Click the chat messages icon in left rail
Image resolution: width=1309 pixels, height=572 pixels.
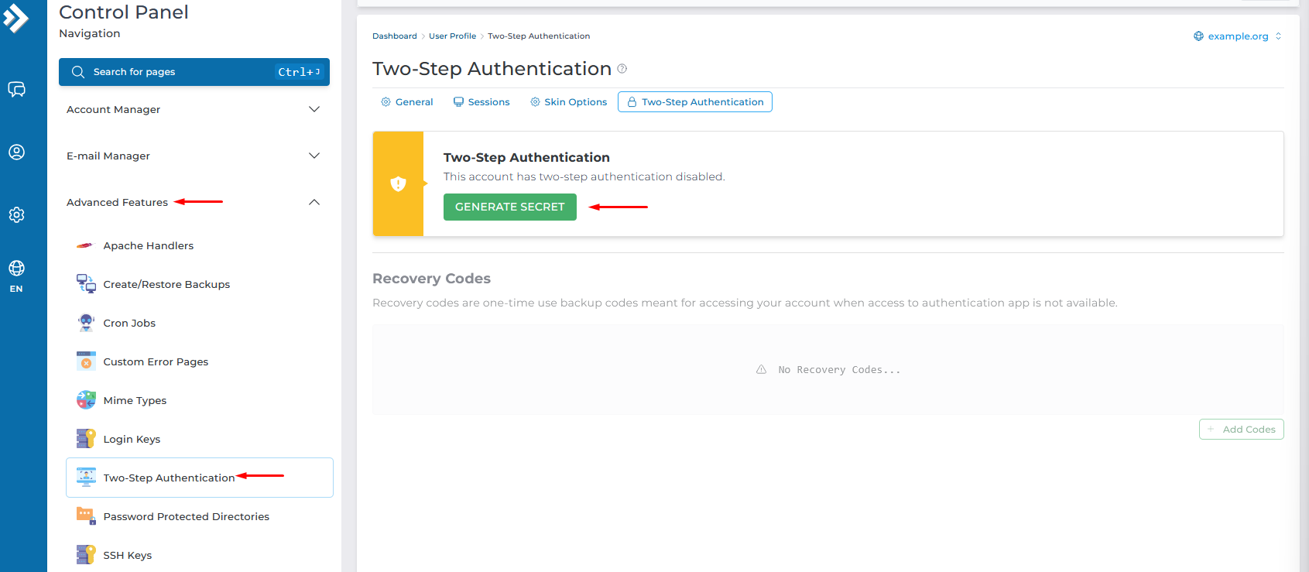tap(16, 90)
